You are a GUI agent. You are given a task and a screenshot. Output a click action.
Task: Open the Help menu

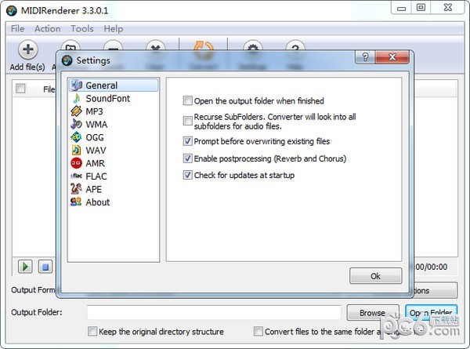114,29
